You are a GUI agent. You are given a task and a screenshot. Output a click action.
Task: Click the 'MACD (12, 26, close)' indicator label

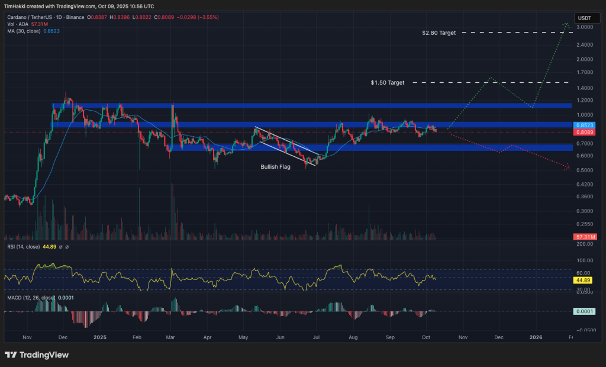pyautogui.click(x=31, y=297)
